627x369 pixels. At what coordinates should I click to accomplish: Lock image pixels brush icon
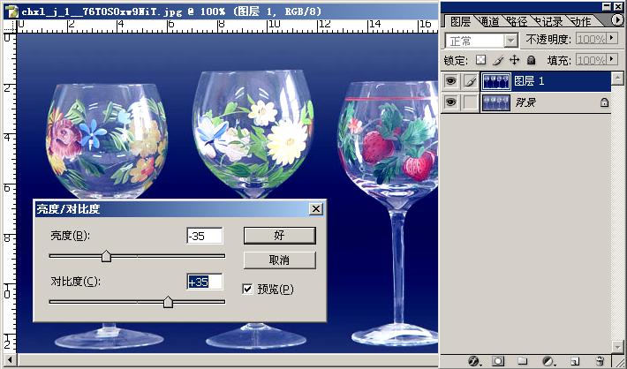498,60
